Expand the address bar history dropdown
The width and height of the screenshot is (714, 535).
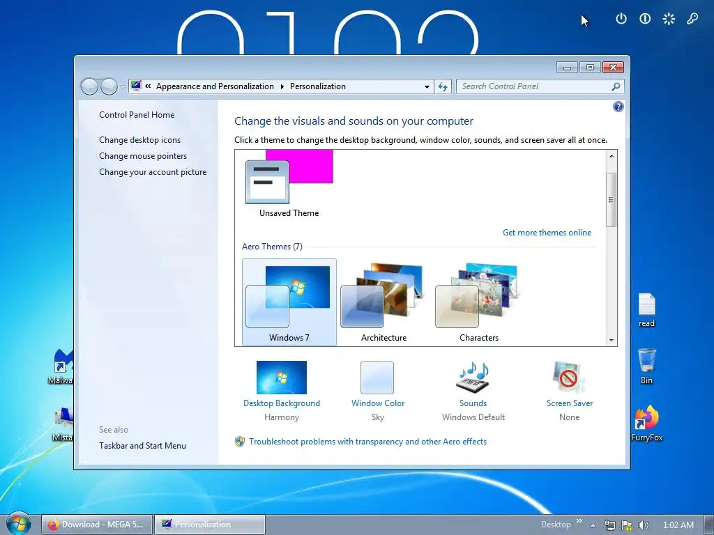[427, 86]
